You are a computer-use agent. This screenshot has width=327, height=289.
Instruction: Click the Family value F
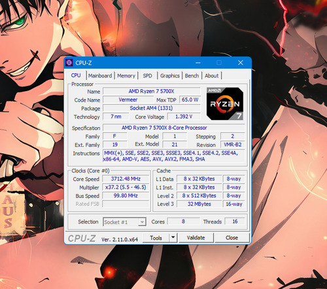coord(114,136)
